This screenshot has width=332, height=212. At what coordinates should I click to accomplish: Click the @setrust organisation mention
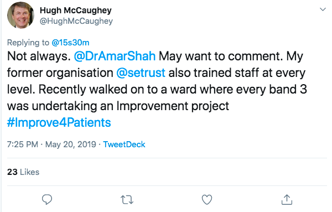[141, 73]
